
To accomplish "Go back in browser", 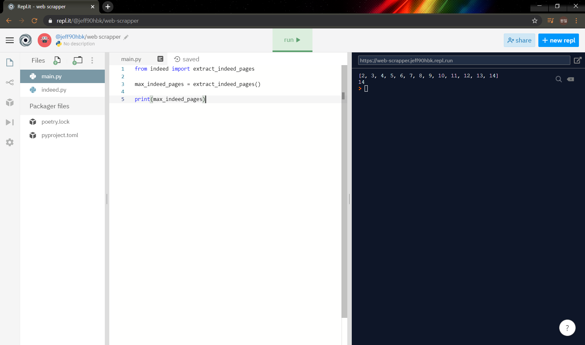I will click(9, 21).
